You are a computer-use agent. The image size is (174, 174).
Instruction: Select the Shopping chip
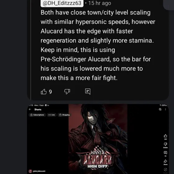pyautogui.click(x=65, y=115)
